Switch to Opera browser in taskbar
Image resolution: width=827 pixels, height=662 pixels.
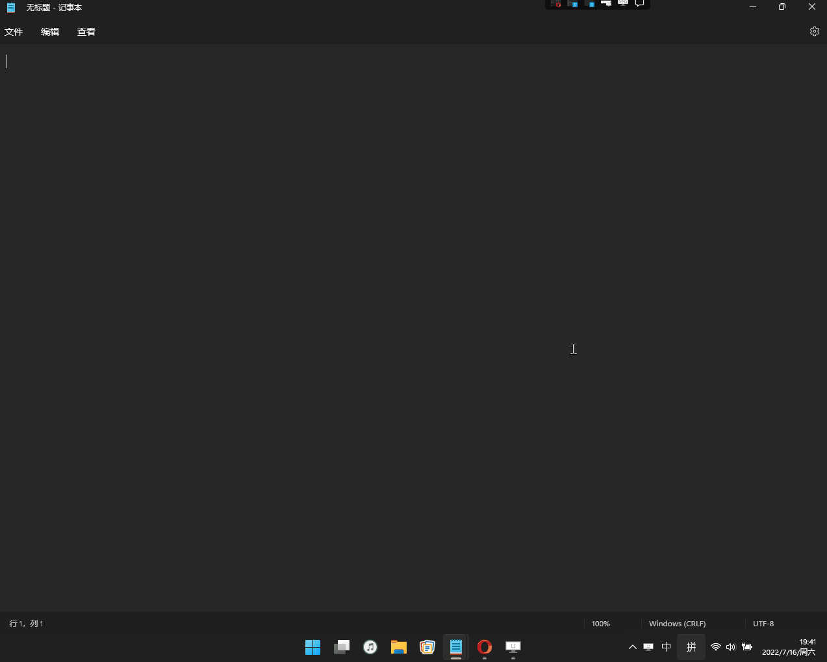pos(485,647)
